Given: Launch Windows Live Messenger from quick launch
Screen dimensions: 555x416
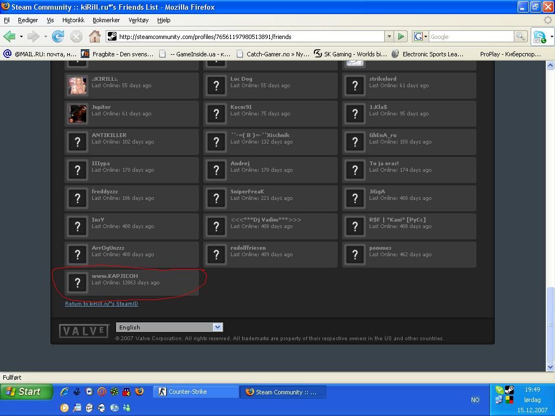Looking at the screenshot, I should click(126, 408).
